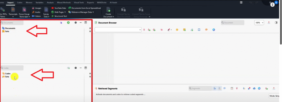This screenshot has height=102, width=282.
Task: Open the 100% zoom dropdown
Action: [x=259, y=23]
